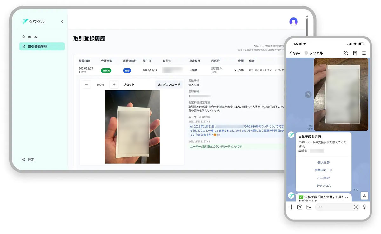381x234 pixels.
Task: Tap the share icon beside the receipt photo
Action: tap(308, 94)
